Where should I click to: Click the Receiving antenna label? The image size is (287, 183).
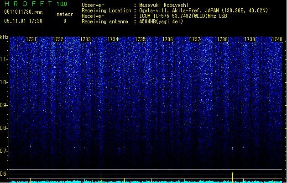[105, 22]
